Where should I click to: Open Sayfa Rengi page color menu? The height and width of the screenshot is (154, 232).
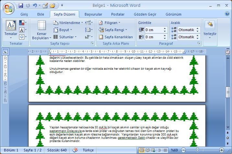113,30
